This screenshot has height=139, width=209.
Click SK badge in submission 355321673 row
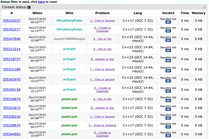168,109
